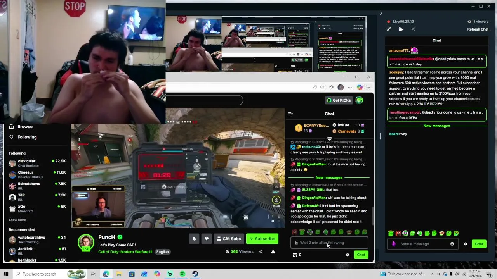Open the Kick profile avatar menu
This screenshot has width=497, height=279.
click(360, 100)
